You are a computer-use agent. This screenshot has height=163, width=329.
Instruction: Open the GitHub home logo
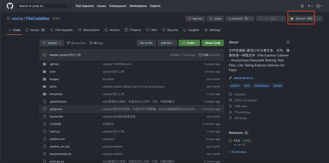10,6
